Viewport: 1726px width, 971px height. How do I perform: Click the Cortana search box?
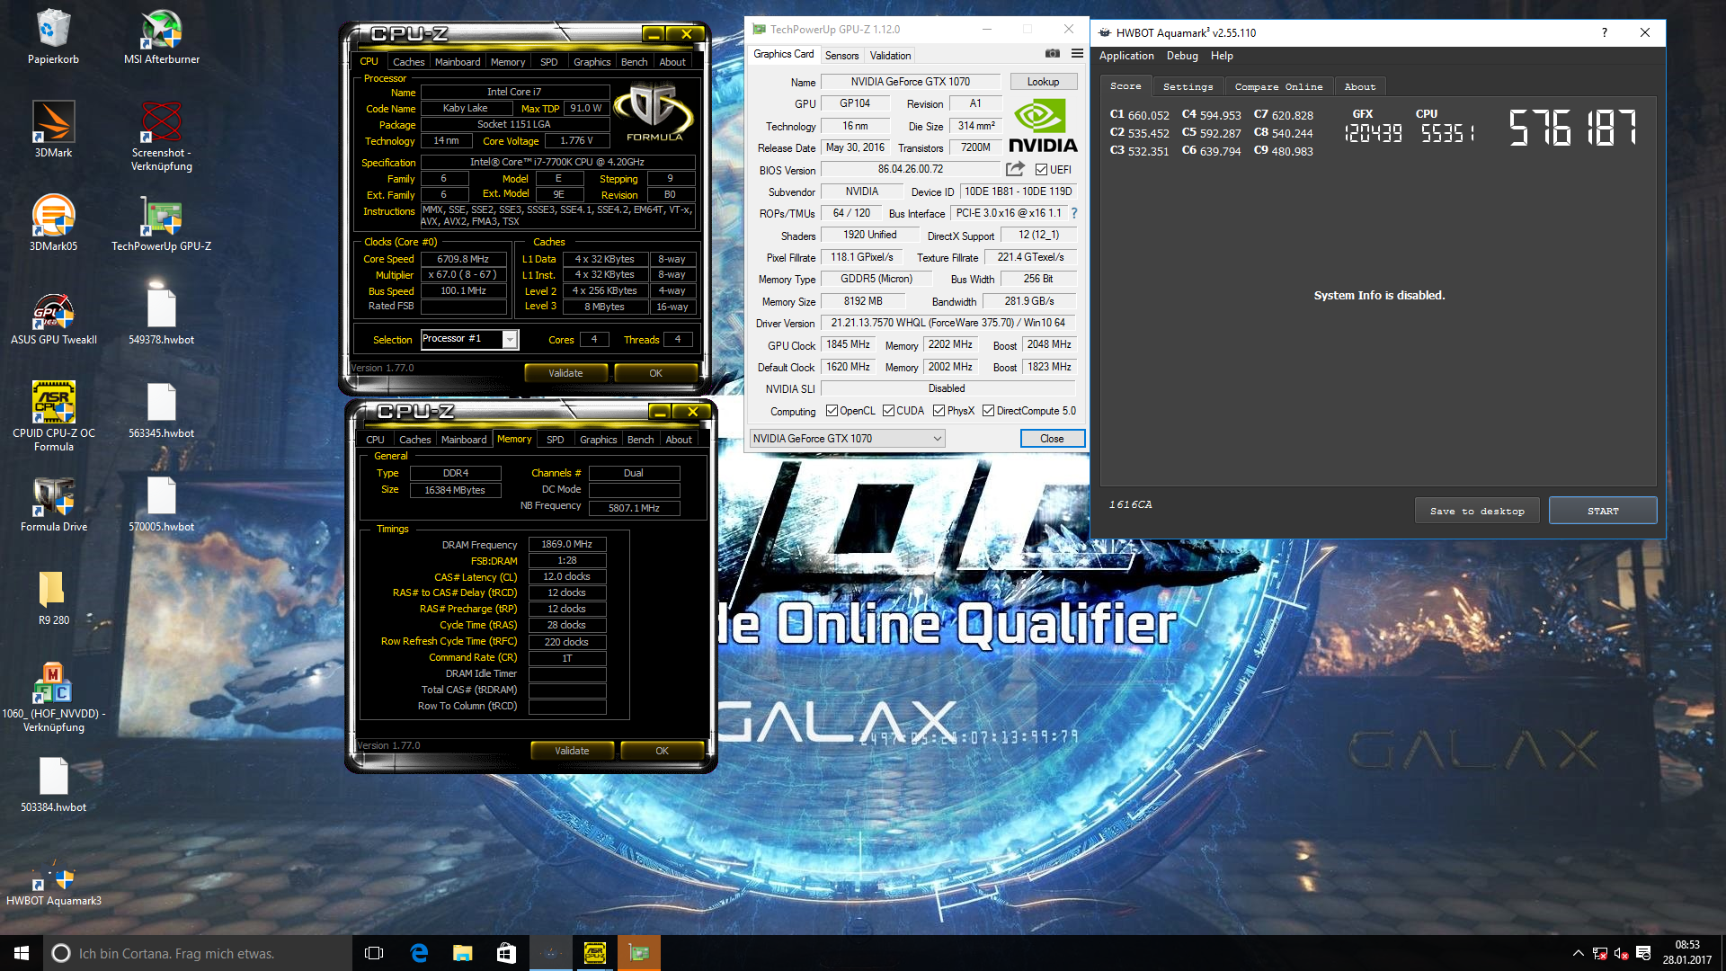click(x=196, y=953)
